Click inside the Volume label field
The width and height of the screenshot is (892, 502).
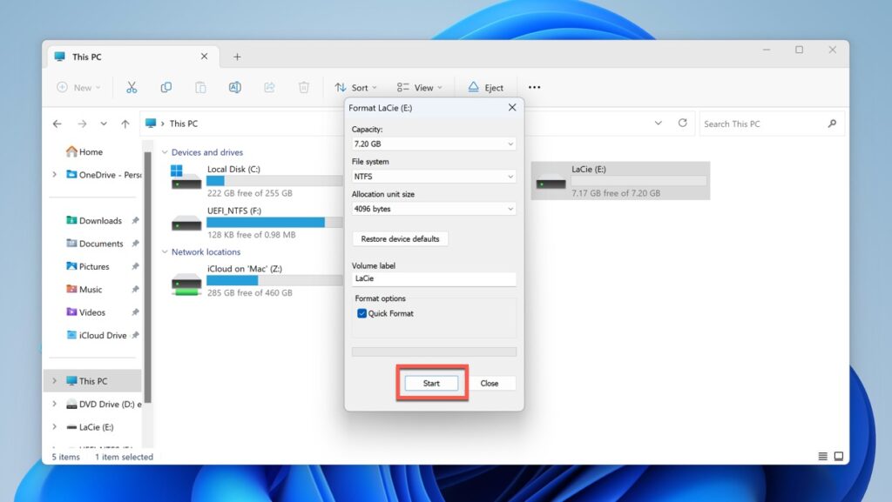[x=433, y=278]
